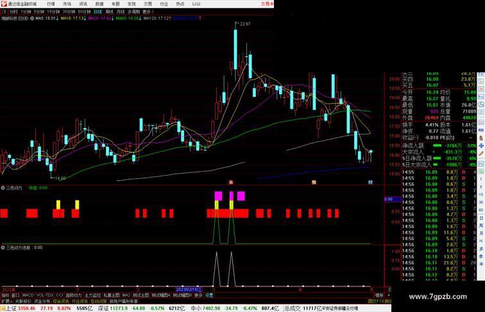Viewport: 485px width, 312px height.
Task: Click the 净流入额 row in quote panel
Action: (439, 145)
